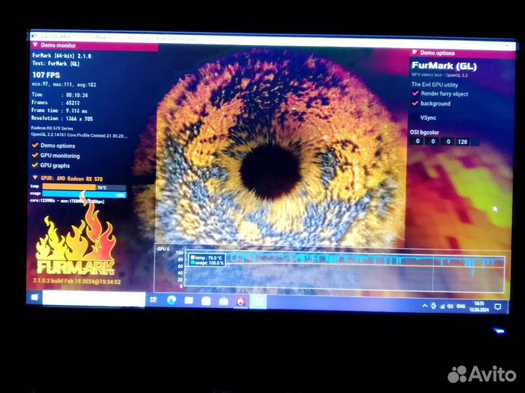Open the notification center icon

499,307
